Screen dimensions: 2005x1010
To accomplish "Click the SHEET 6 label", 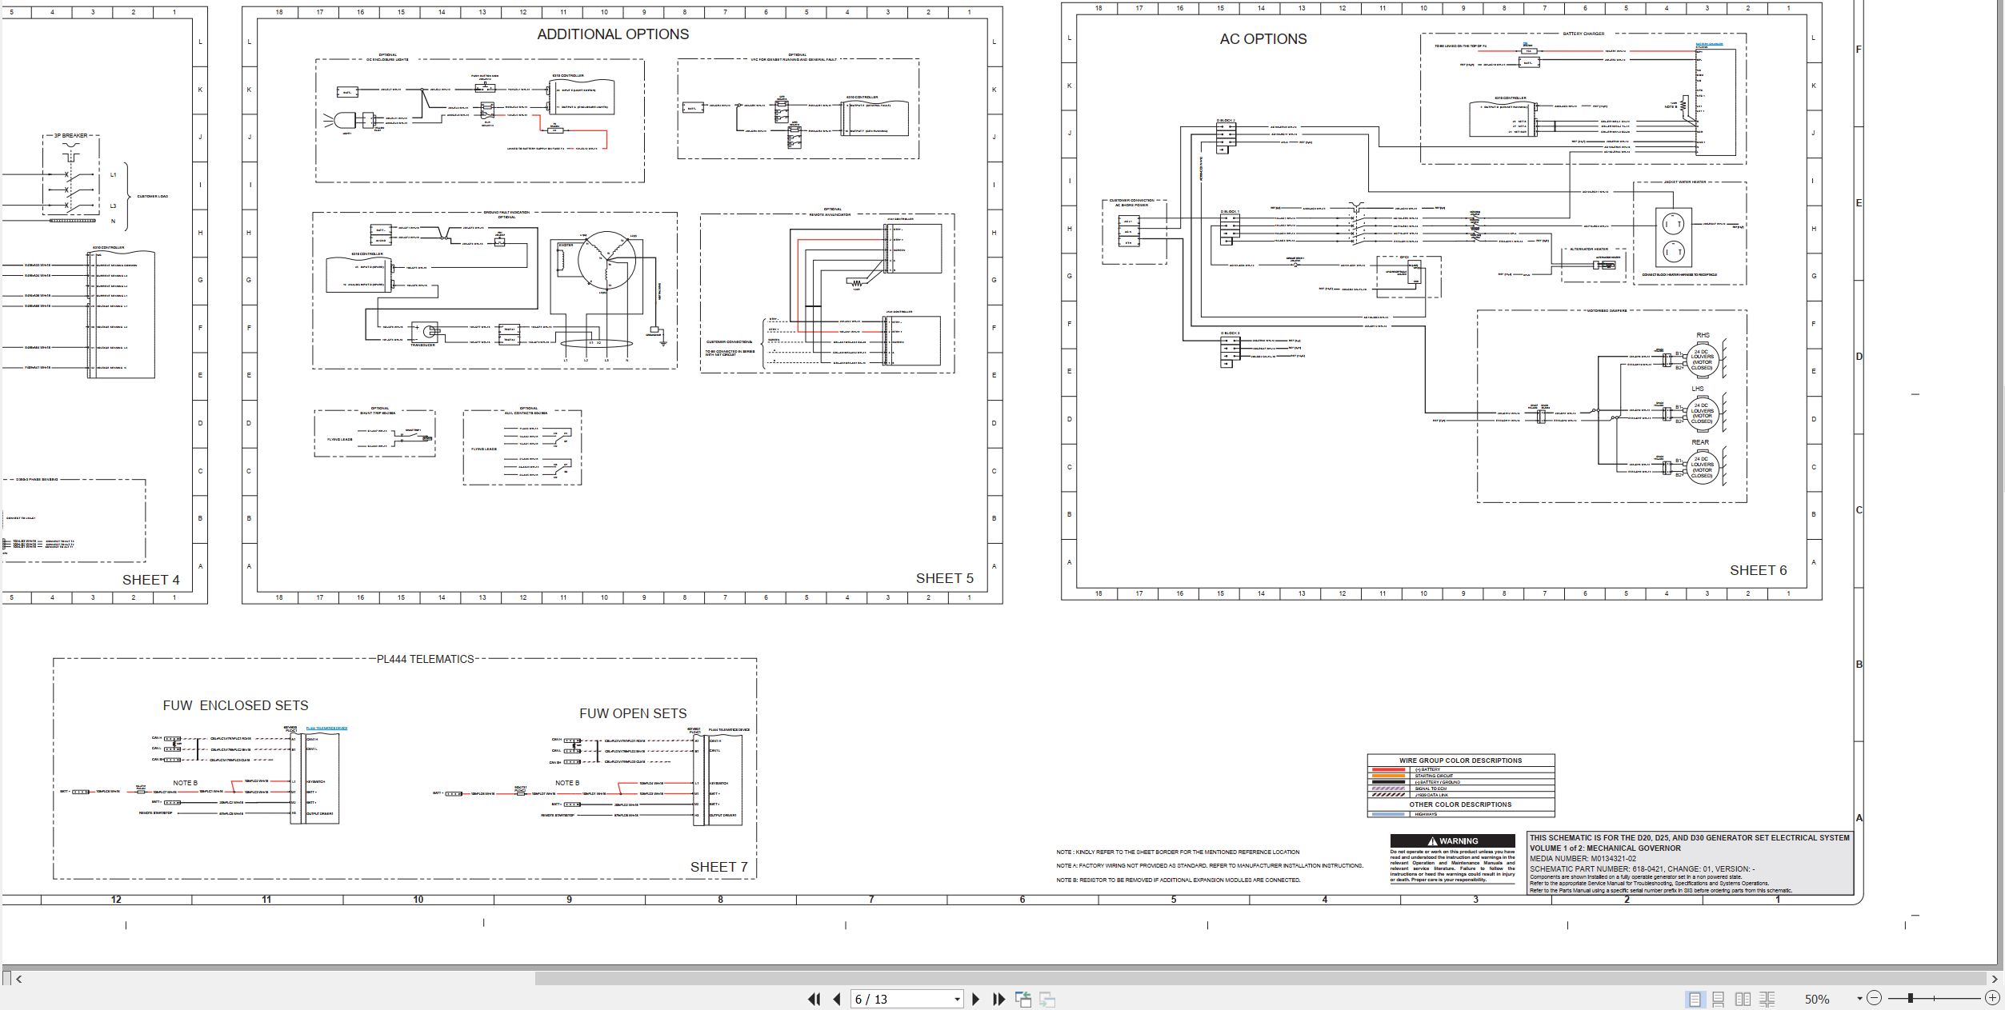I will (x=1759, y=570).
